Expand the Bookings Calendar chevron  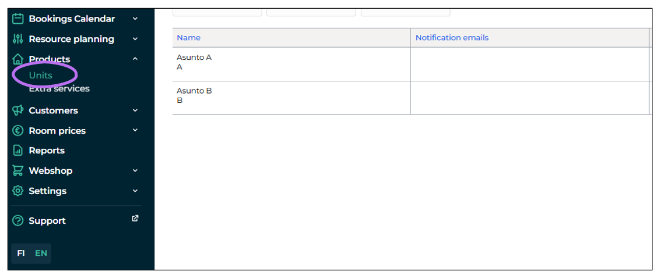(135, 19)
